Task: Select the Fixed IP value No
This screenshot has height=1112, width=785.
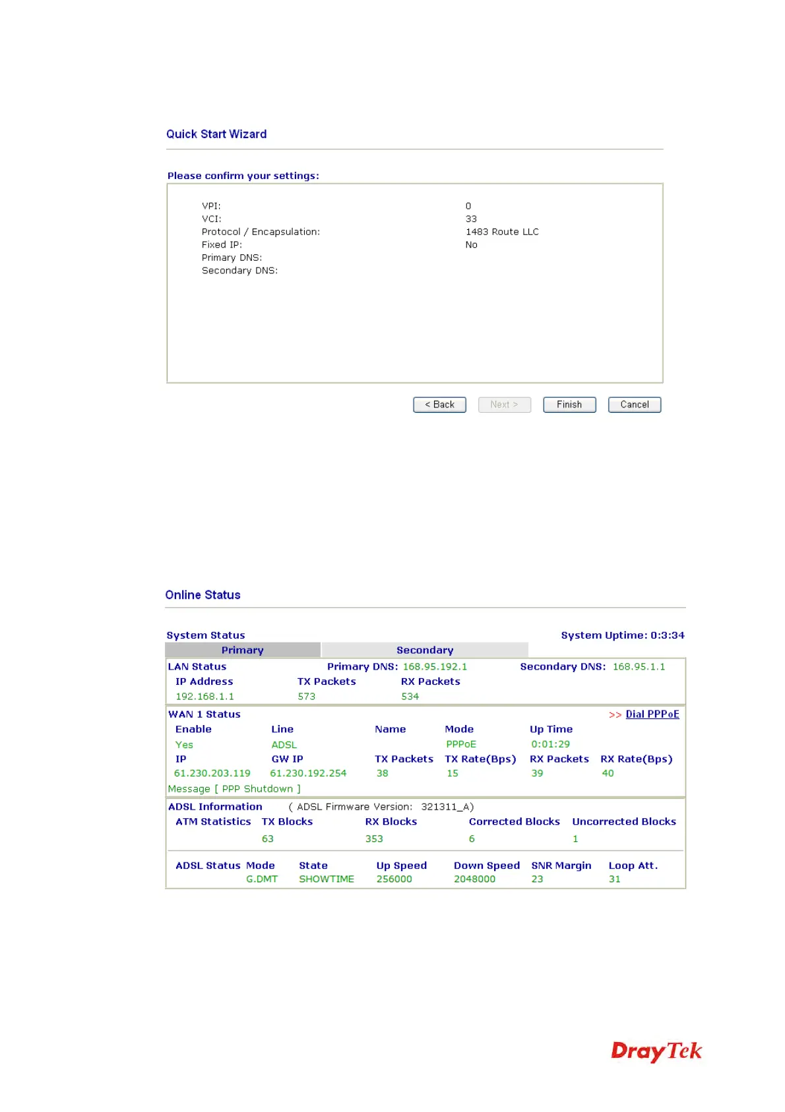Action: (471, 244)
